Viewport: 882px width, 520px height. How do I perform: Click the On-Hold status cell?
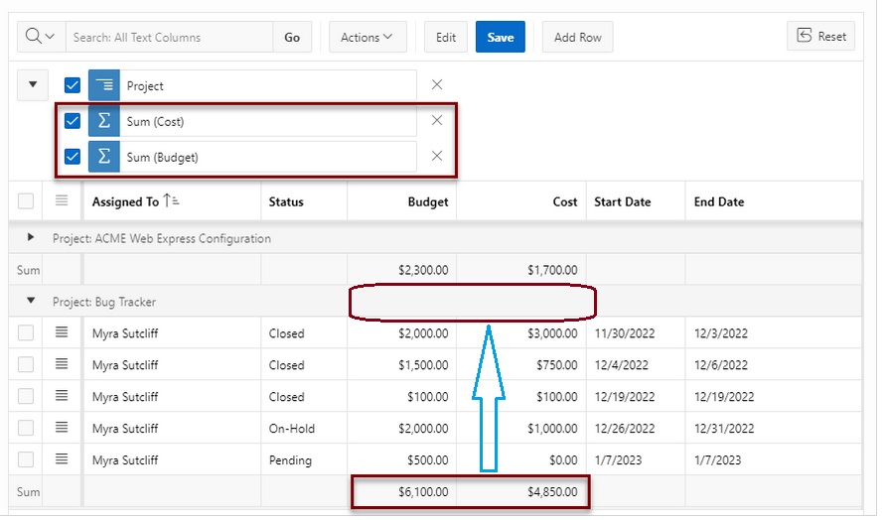[304, 428]
